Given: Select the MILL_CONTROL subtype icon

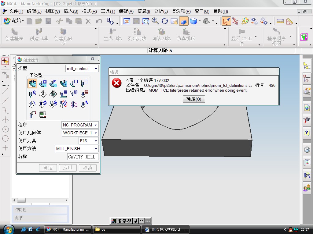Looking at the screenshot, I should 43,115.
